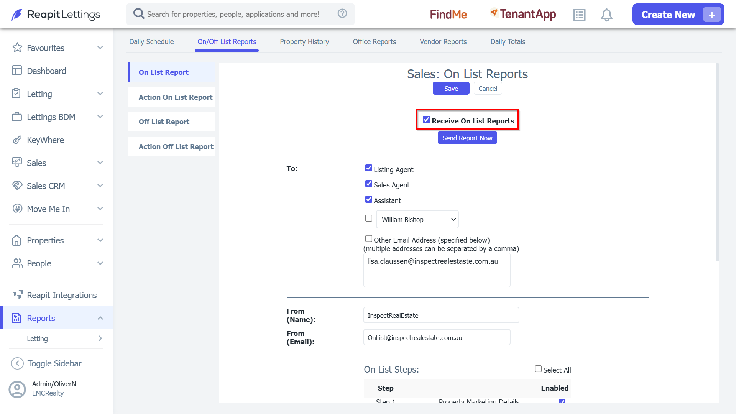
Task: Click the user avatar icon for Admin/OliverN
Action: (x=17, y=389)
